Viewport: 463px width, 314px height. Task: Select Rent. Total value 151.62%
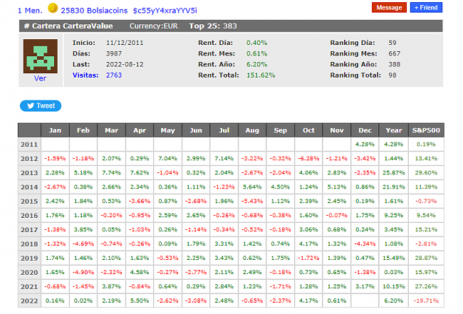pyautogui.click(x=261, y=75)
